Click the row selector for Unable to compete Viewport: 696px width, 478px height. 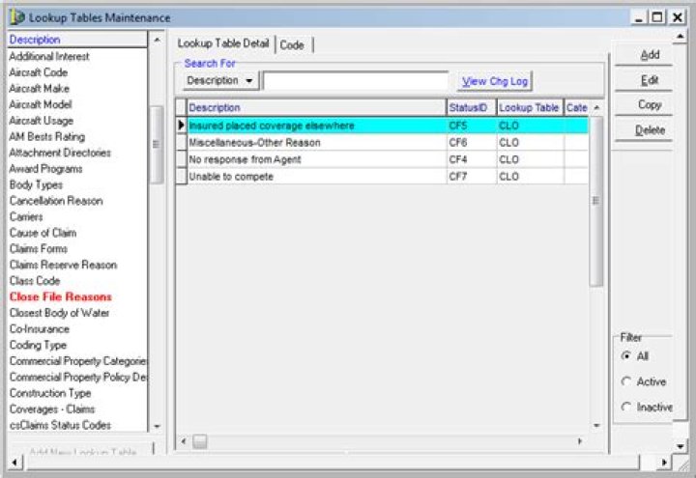[x=181, y=177]
